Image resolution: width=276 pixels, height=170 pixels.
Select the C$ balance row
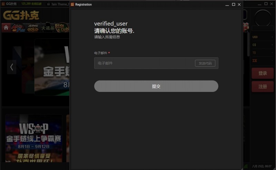[x=263, y=45]
